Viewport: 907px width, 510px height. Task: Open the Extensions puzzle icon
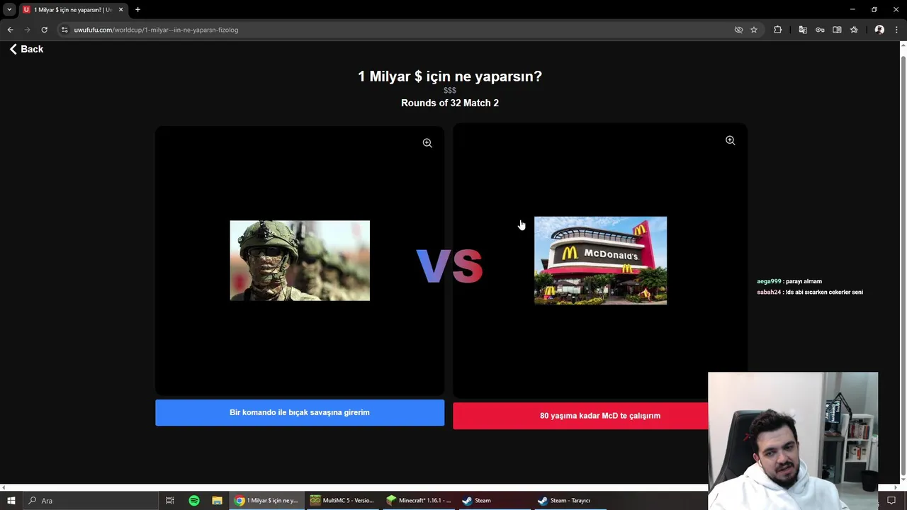[x=777, y=30]
